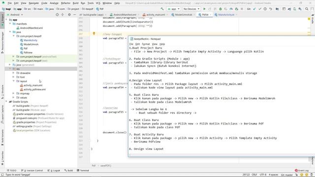Screen dimensions: 315x177
Task: Open the View menu in Notepad
Action: tap(155, 44)
